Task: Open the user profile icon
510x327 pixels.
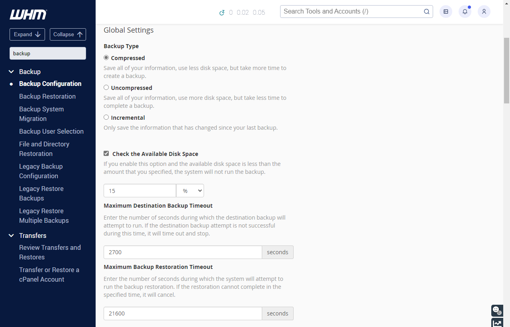Action: coord(484,11)
